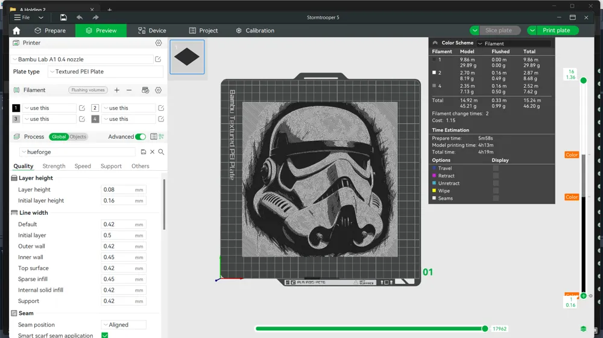This screenshot has width=603, height=338.
Task: Open filament settings gear icon
Action: pos(158,90)
